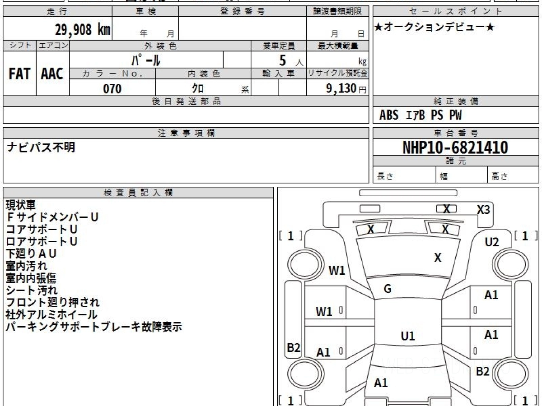Select the AAC air conditioner value
This screenshot has height=406, width=542.
click(x=52, y=74)
